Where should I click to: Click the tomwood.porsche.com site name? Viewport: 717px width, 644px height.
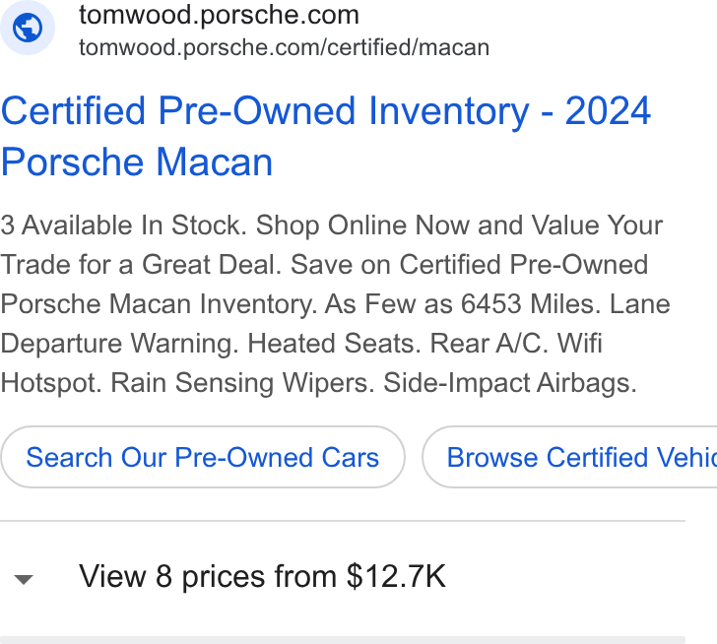(x=219, y=15)
